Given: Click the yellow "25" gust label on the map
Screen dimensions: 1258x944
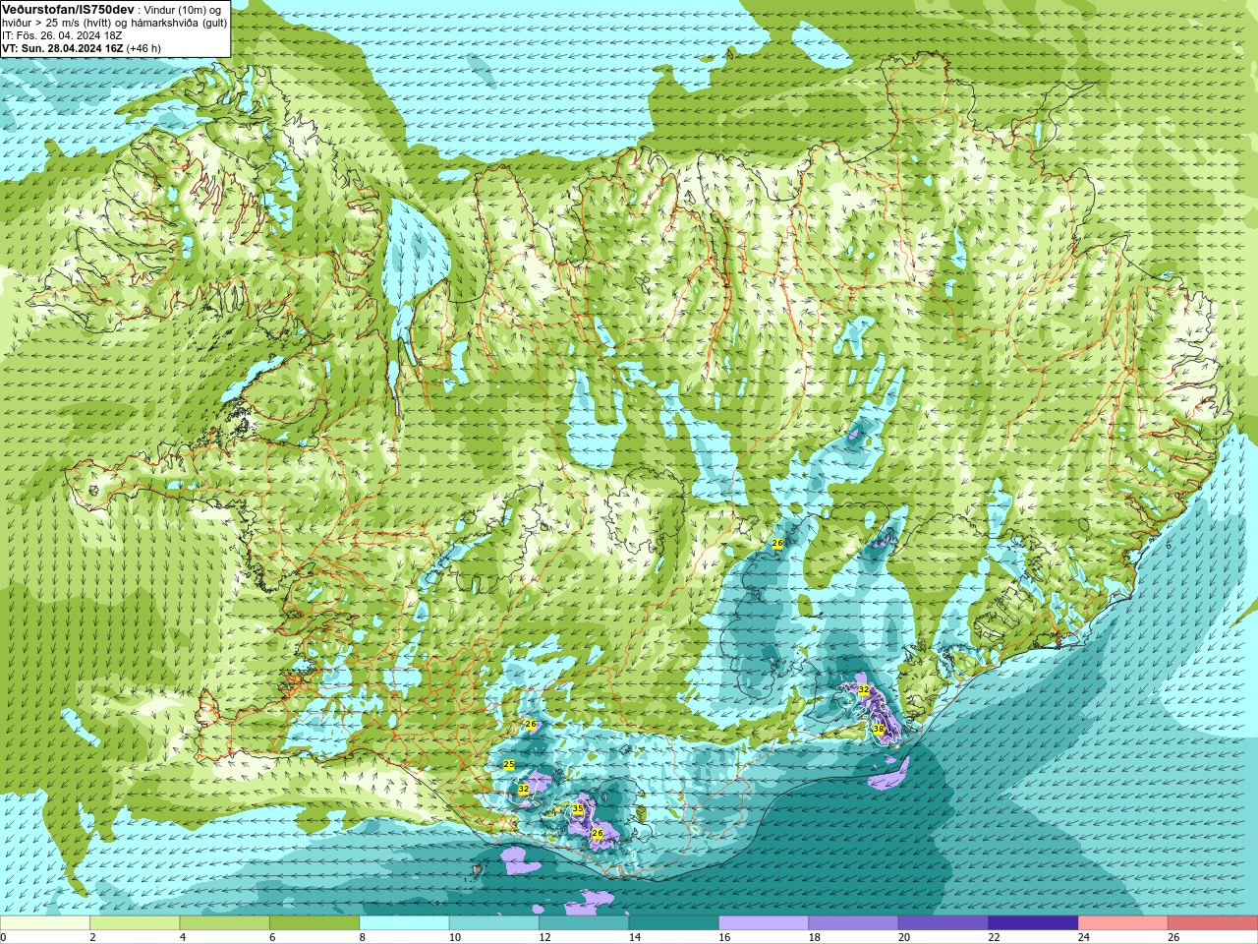Looking at the screenshot, I should [x=509, y=764].
